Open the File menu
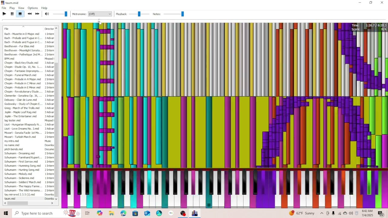Image resolution: width=388 pixels, height=218 pixels. [x=4, y=8]
